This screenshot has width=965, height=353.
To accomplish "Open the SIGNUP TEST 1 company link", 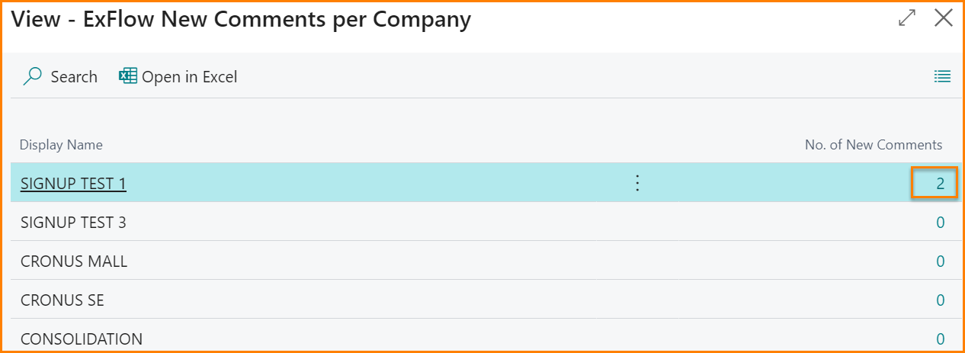I will pos(73,184).
